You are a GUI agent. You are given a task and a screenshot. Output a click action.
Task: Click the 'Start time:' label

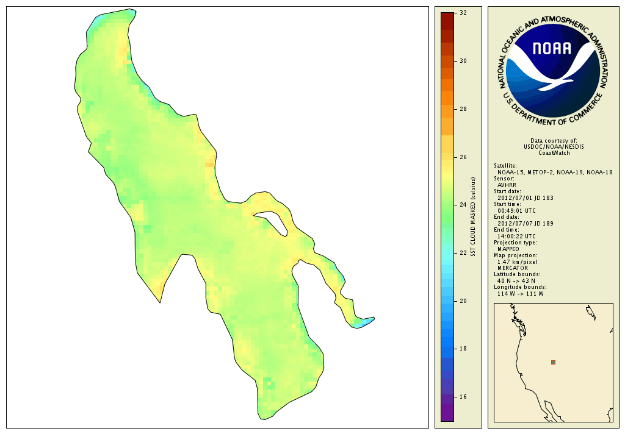click(x=507, y=204)
